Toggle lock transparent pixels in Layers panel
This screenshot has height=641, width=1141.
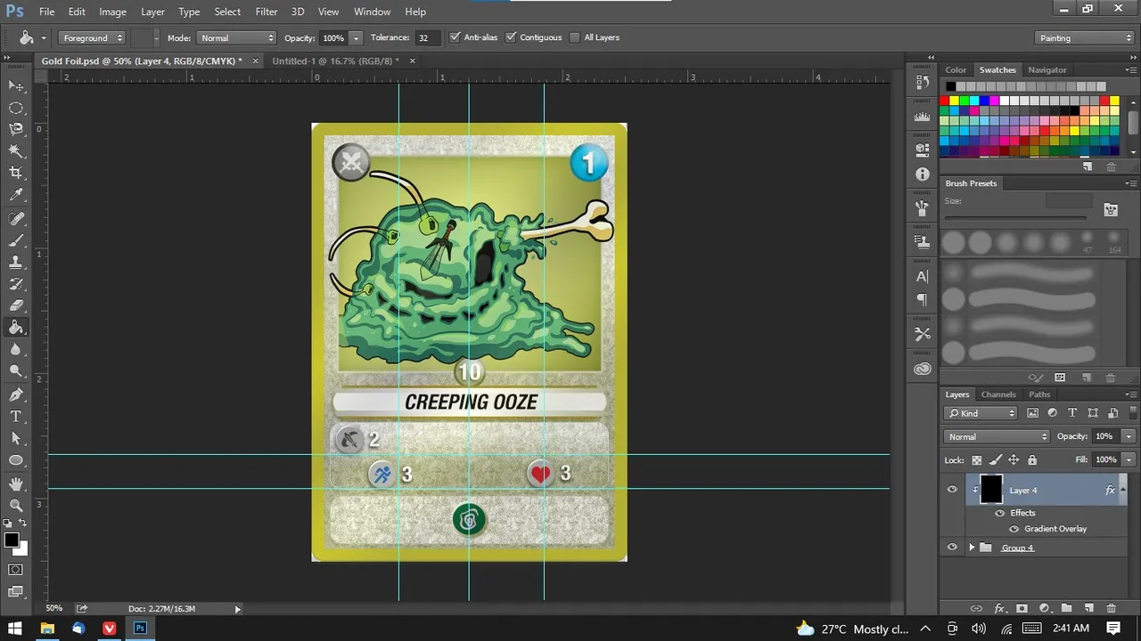(x=977, y=460)
